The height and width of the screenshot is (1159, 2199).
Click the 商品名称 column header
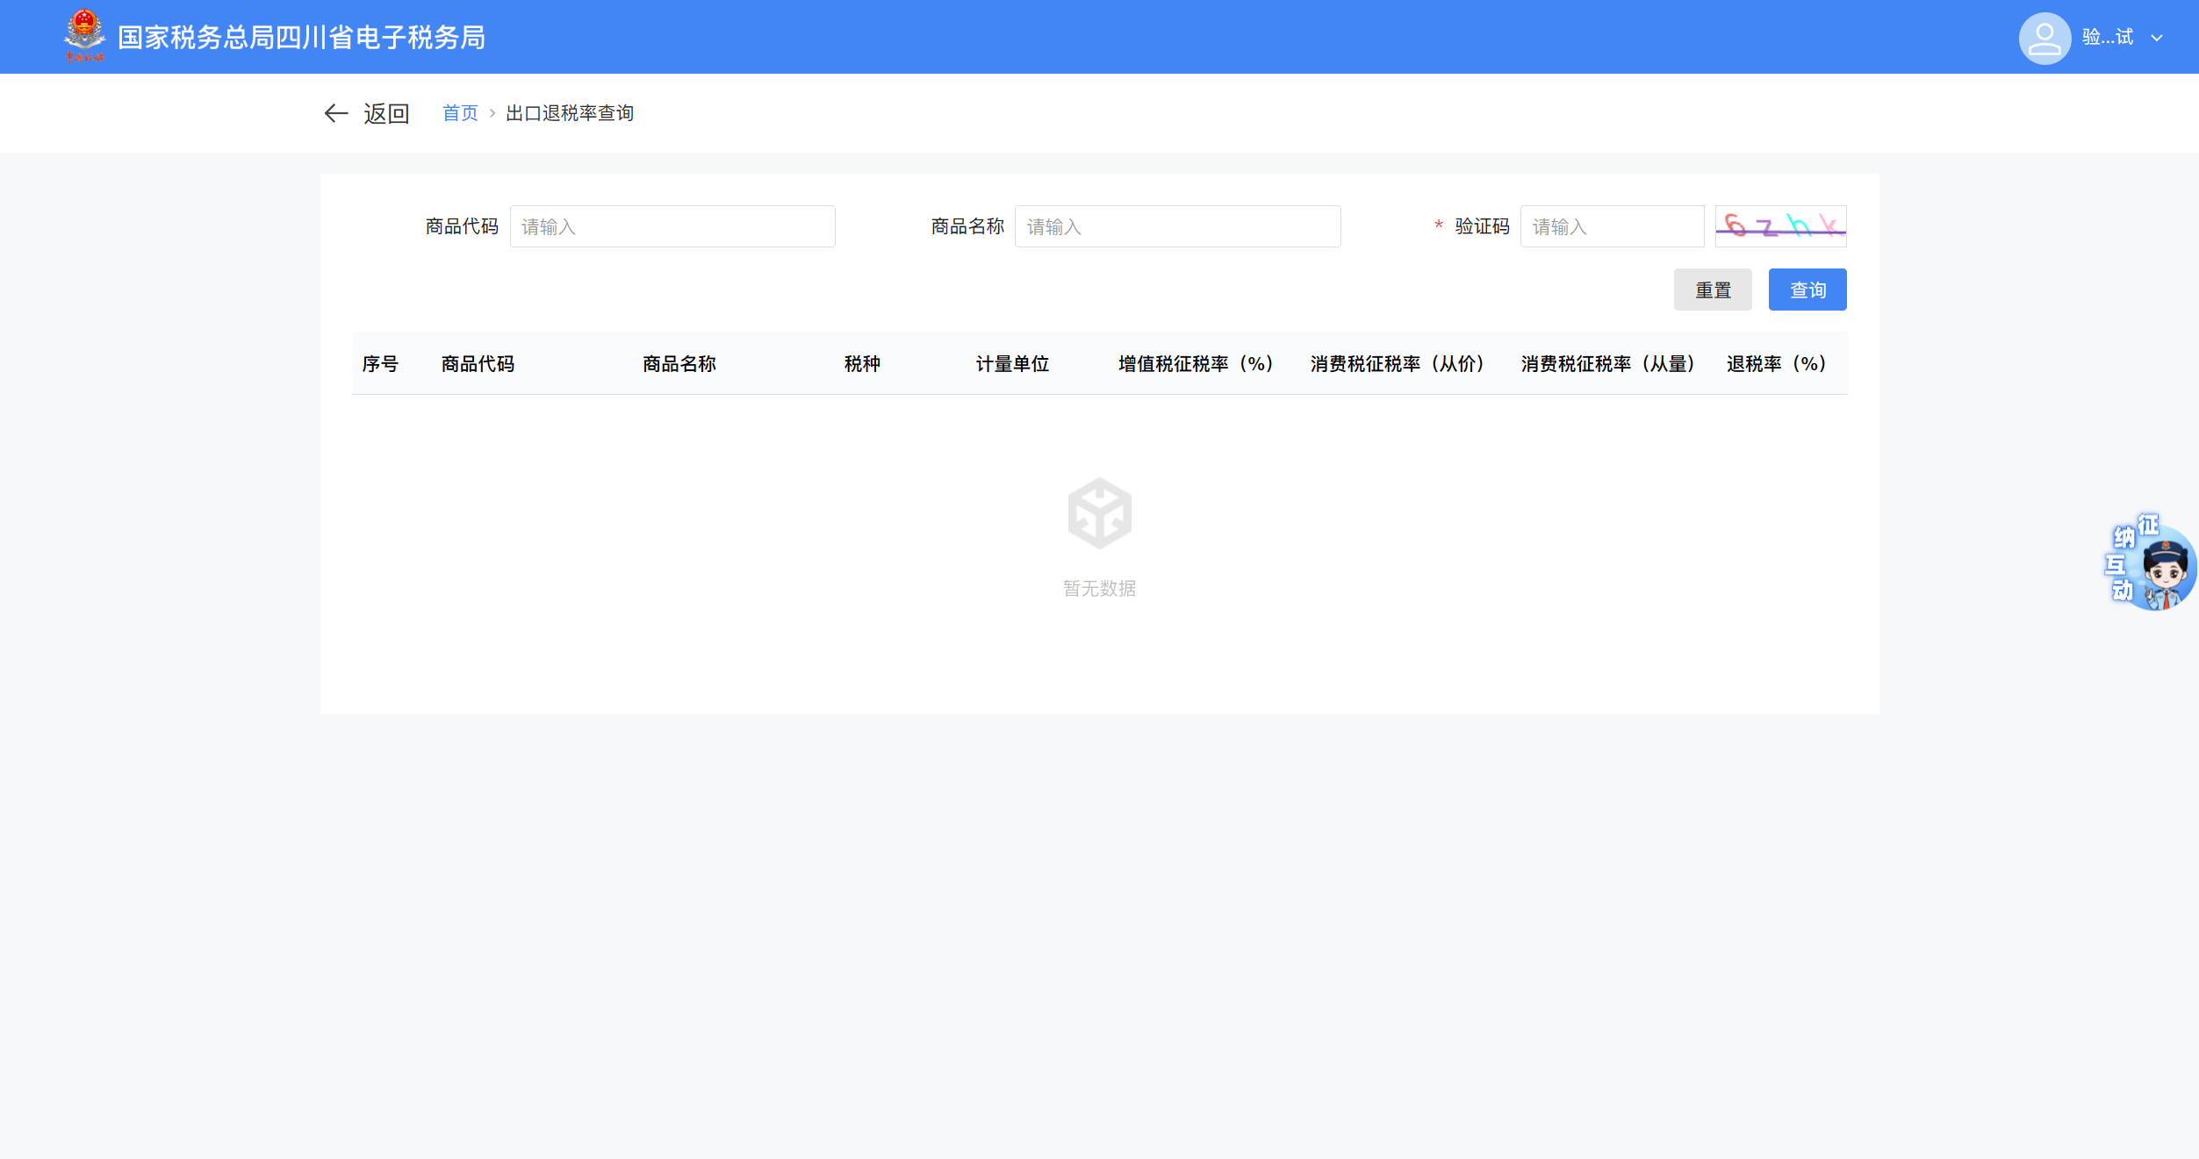(679, 364)
